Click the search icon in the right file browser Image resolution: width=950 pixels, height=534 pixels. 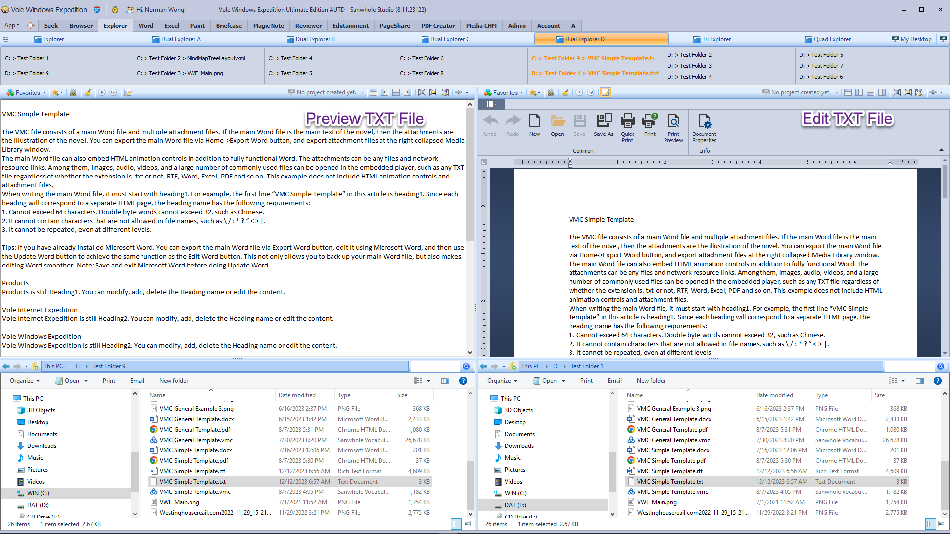(941, 366)
